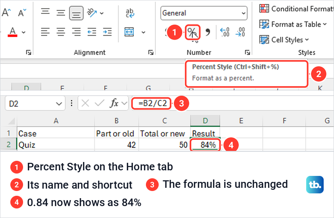Cancel formula entry with X
This screenshot has height=218, width=334.
[x=85, y=104]
